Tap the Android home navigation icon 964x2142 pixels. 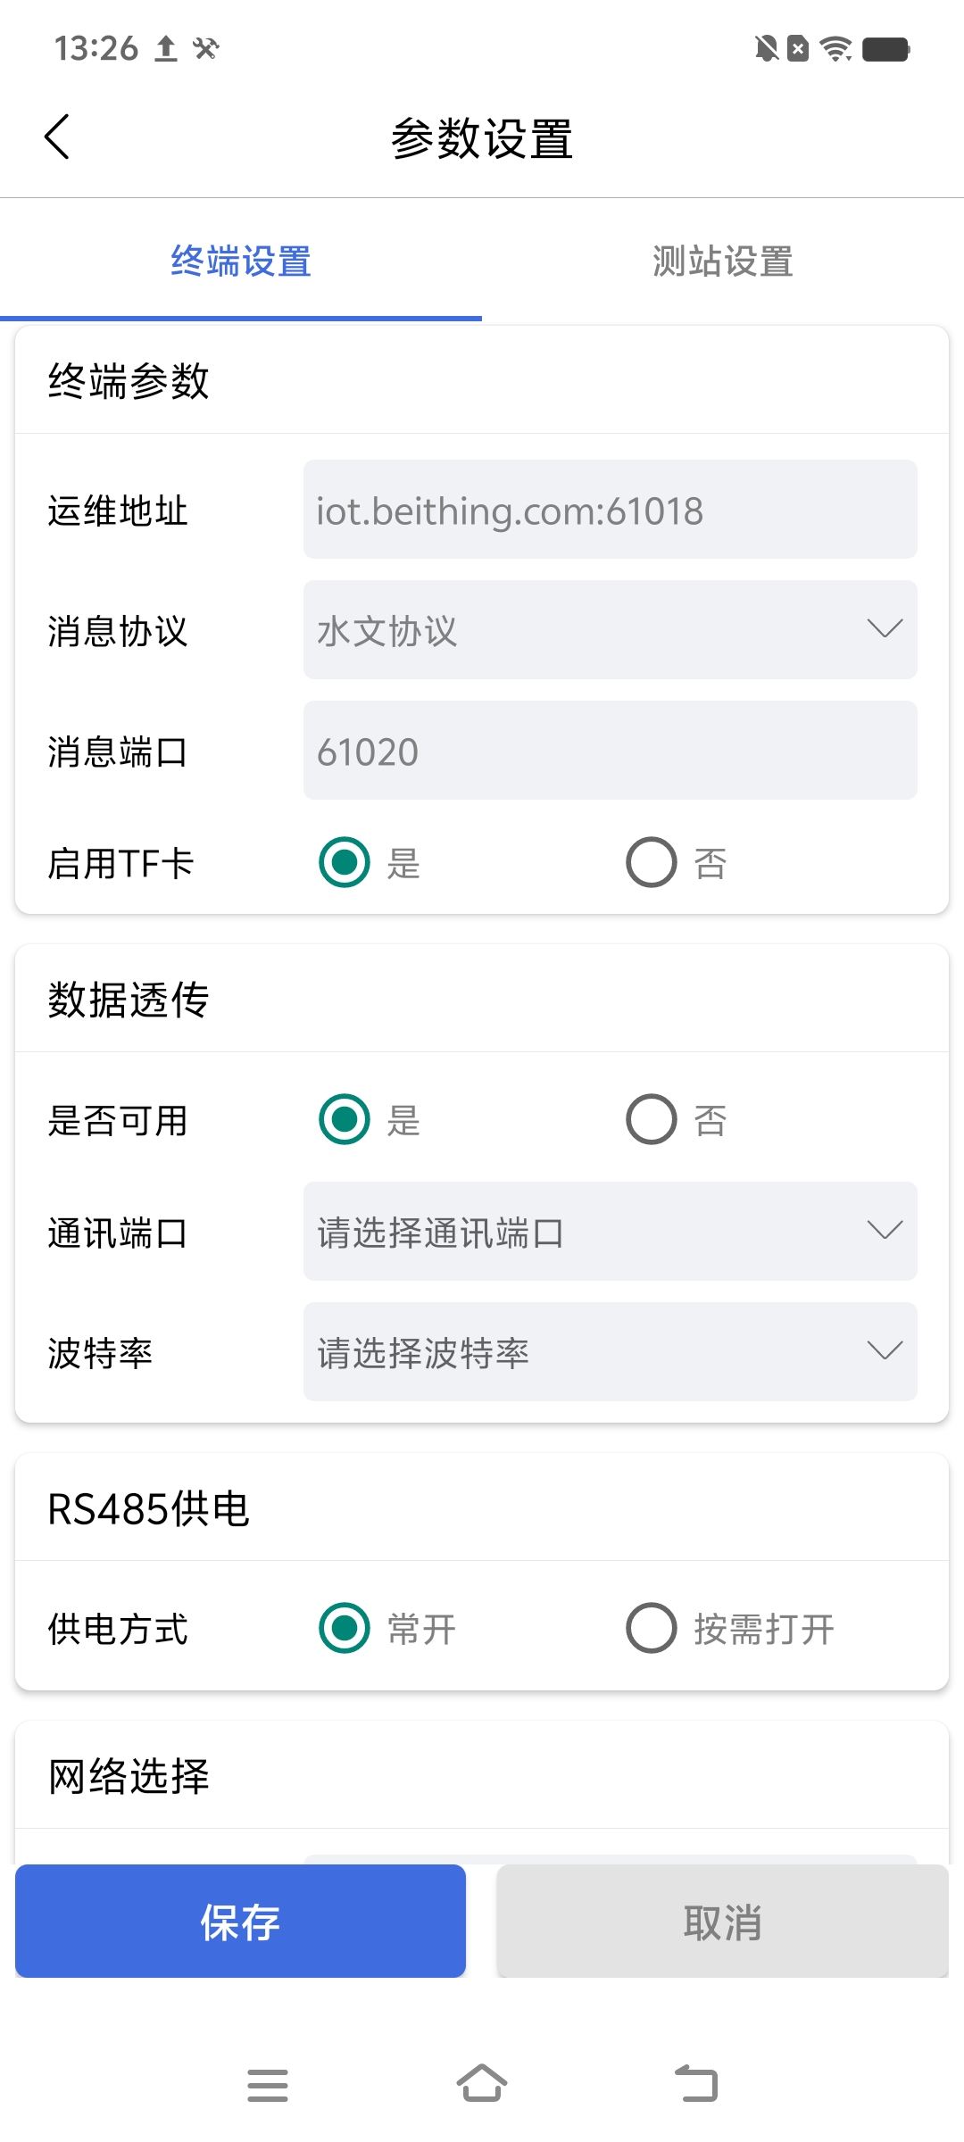[x=482, y=2084]
